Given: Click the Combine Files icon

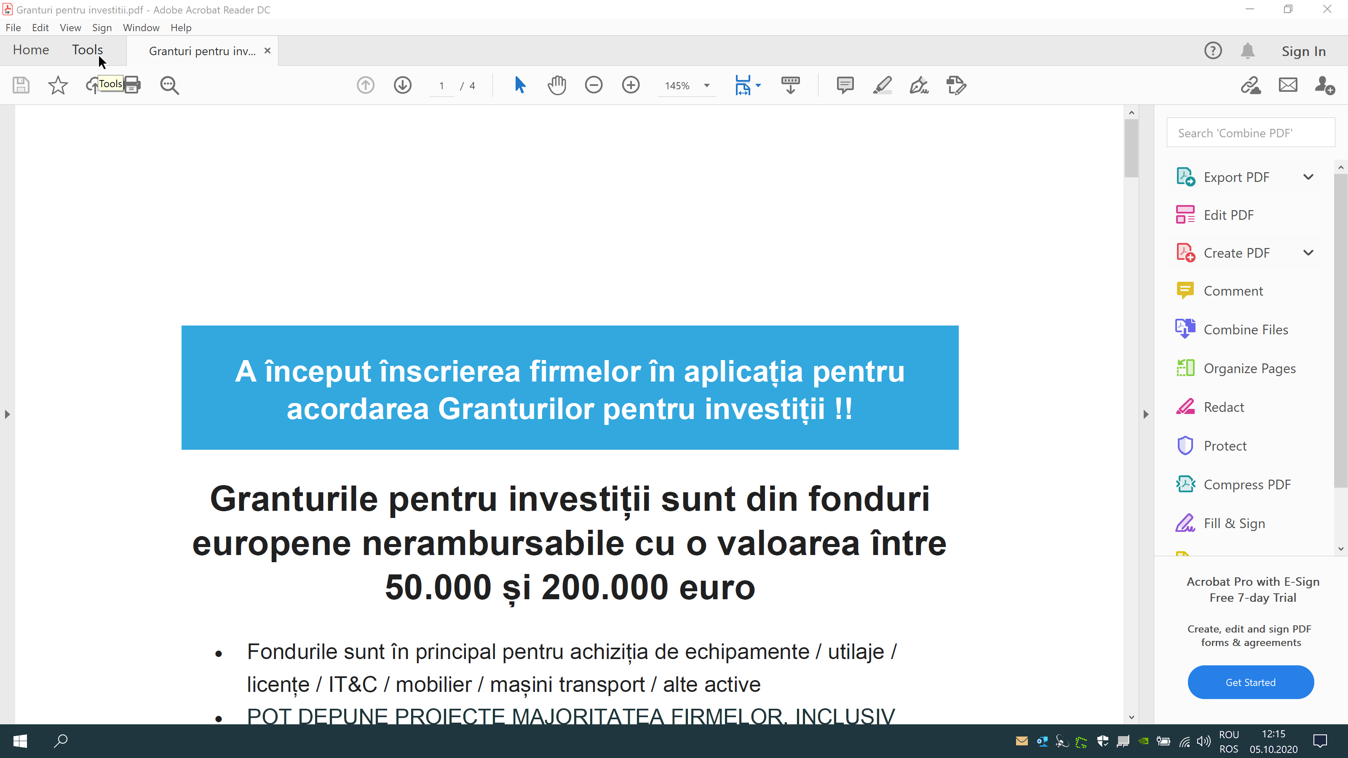Looking at the screenshot, I should [x=1185, y=328].
